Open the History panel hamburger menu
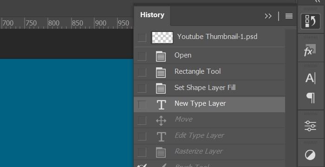Image resolution: width=325 pixels, height=167 pixels. click(289, 16)
